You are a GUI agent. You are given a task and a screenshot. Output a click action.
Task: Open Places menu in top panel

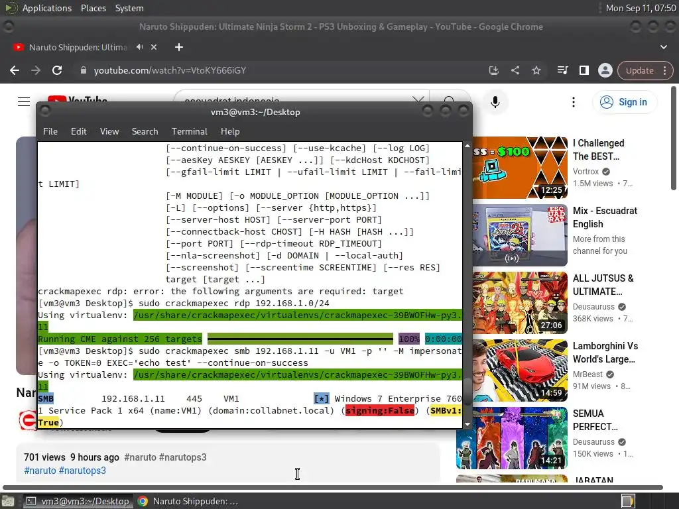pyautogui.click(x=93, y=8)
